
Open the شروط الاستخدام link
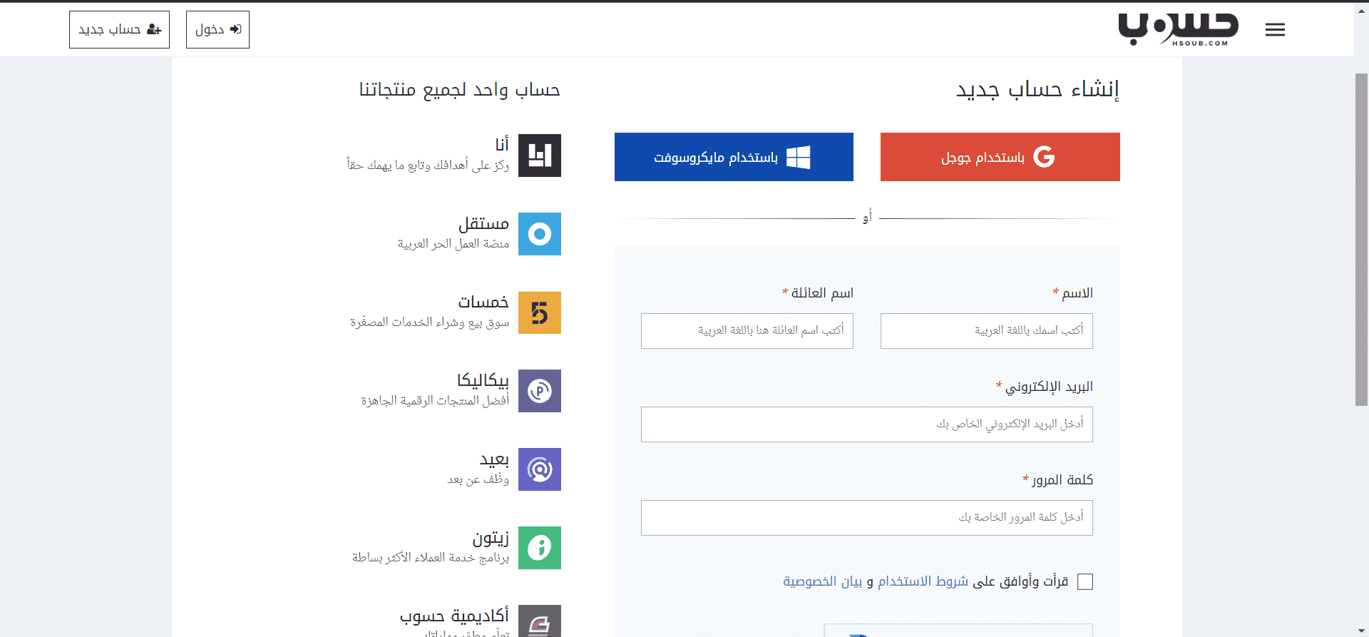[923, 581]
